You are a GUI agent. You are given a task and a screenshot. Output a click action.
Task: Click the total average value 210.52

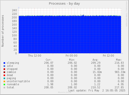click(96, 87)
